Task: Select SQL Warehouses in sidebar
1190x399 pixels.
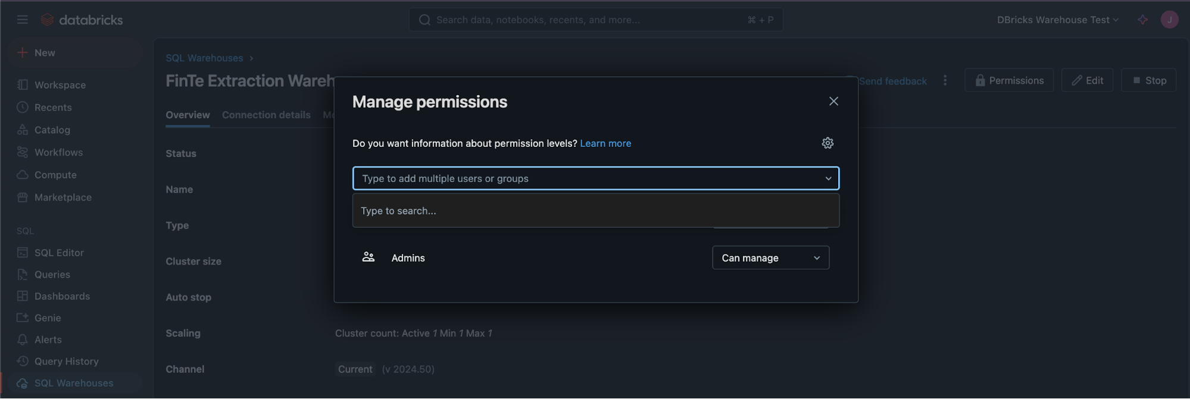Action: tap(74, 384)
